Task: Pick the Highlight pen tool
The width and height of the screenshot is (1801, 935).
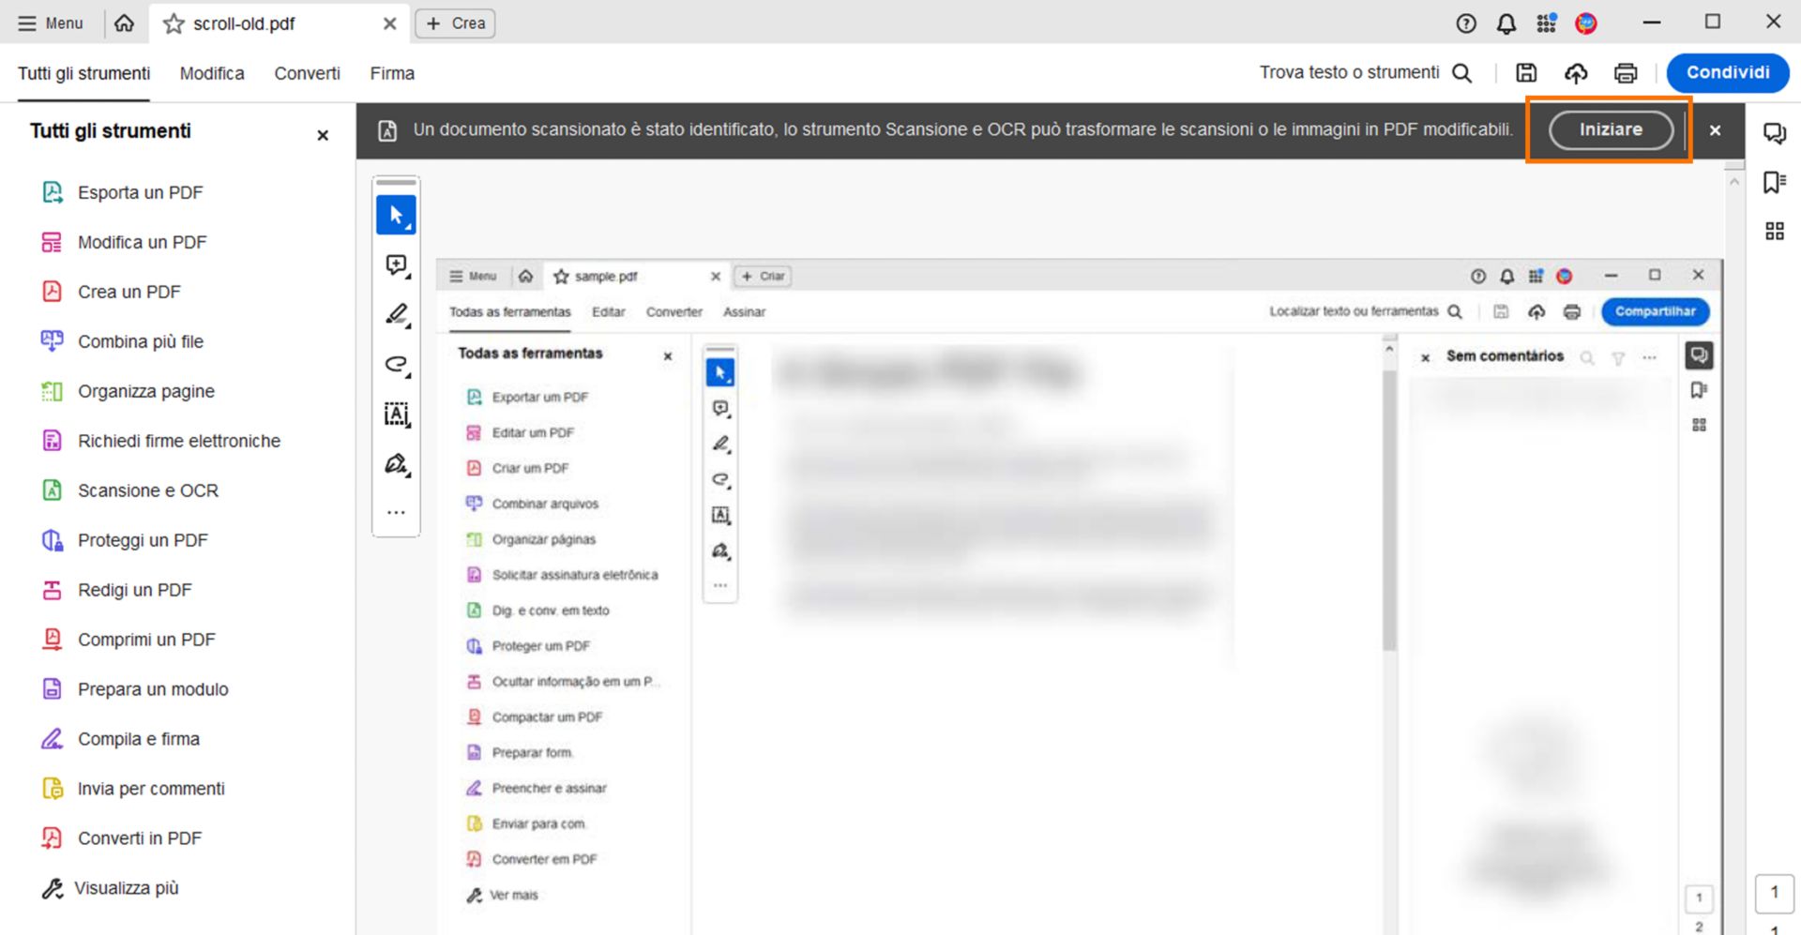Action: 397,315
